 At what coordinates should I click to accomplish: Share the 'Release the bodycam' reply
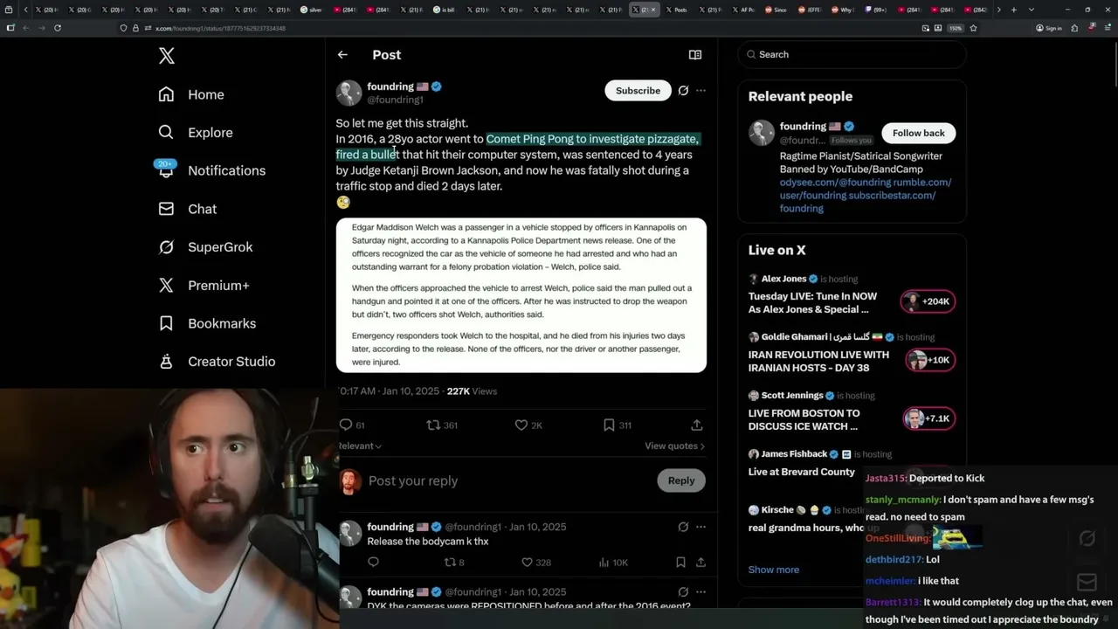[x=700, y=563]
